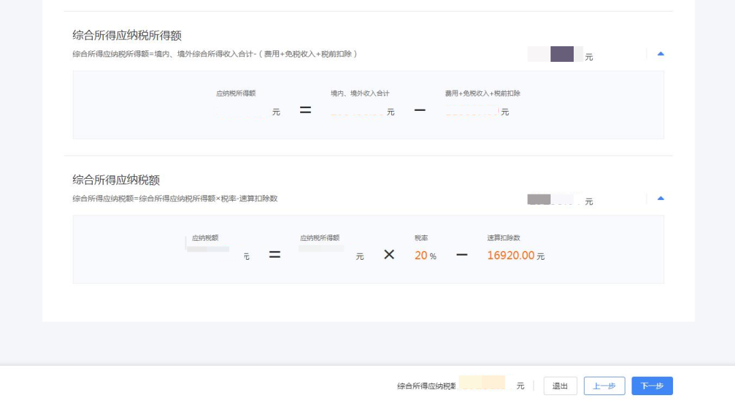Click the minus sign before 速算扣除数
Viewport: 735px width, 406px height.
click(461, 255)
